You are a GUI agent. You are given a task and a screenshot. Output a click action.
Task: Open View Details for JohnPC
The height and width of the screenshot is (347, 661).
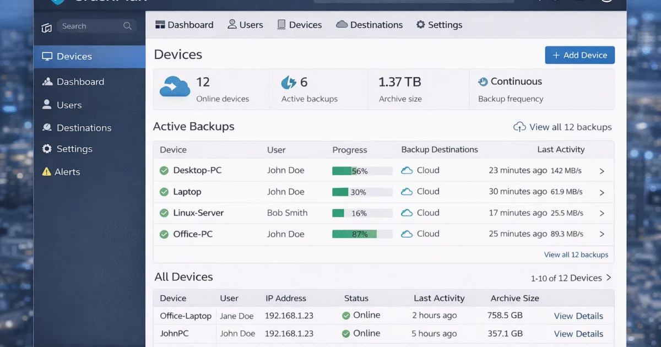[578, 334]
